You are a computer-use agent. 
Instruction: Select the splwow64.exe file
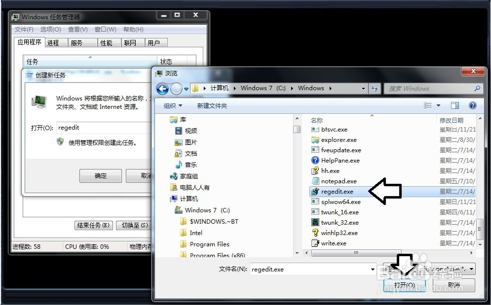tap(336, 202)
